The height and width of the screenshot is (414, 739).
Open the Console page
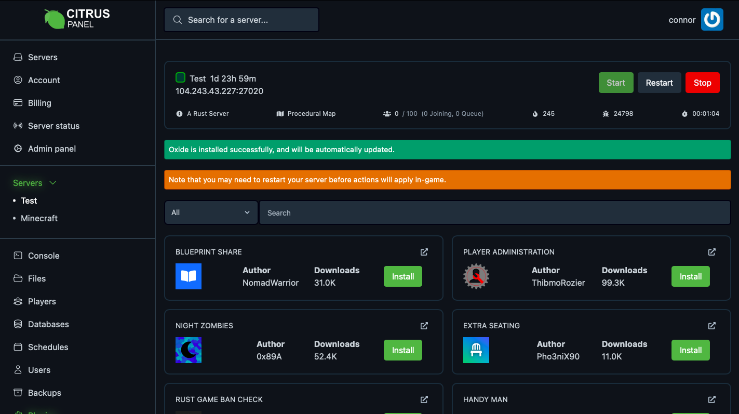[44, 256]
